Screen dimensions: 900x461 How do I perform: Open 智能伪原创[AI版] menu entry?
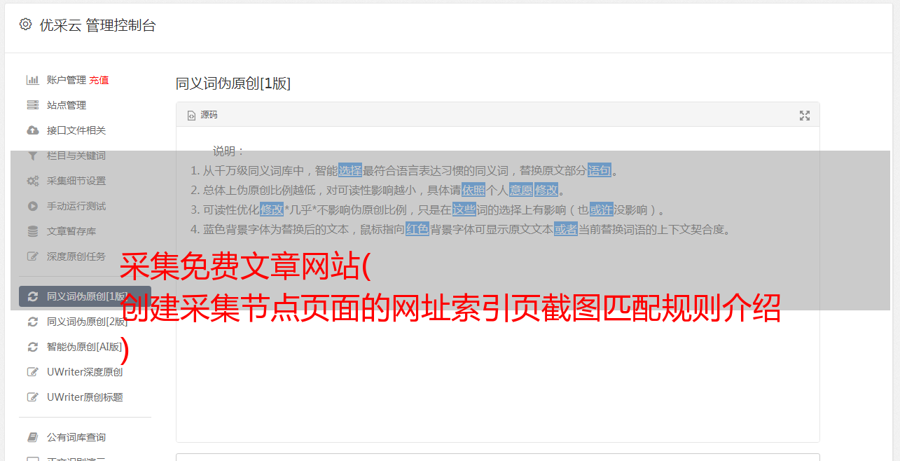[85, 347]
